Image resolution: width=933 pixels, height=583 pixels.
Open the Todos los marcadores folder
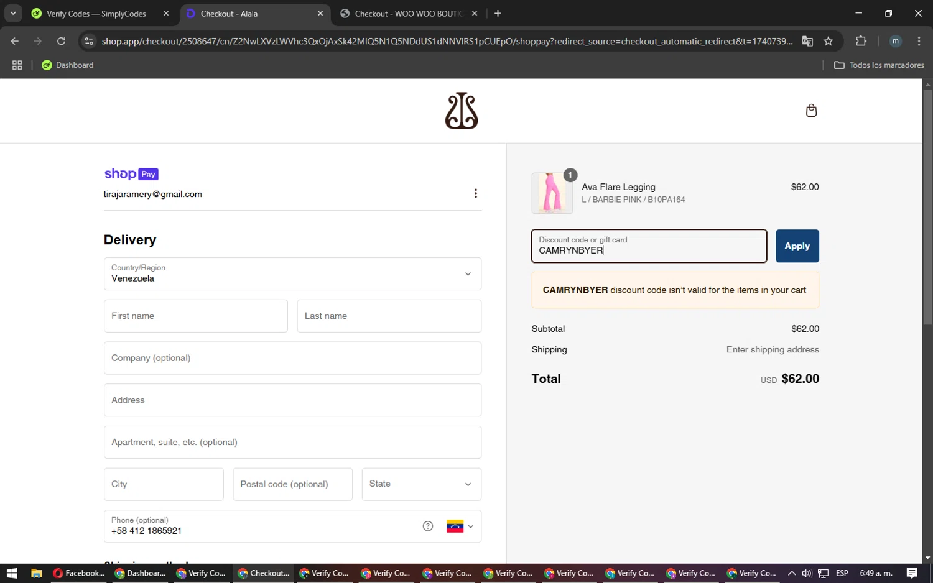[x=879, y=65]
